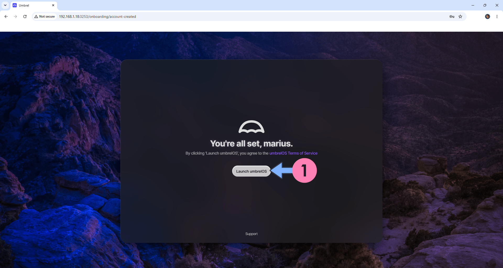Close the browser window

[497, 5]
